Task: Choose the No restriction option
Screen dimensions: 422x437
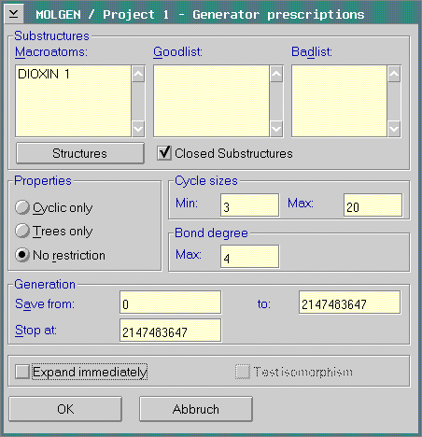Action: click(x=22, y=255)
